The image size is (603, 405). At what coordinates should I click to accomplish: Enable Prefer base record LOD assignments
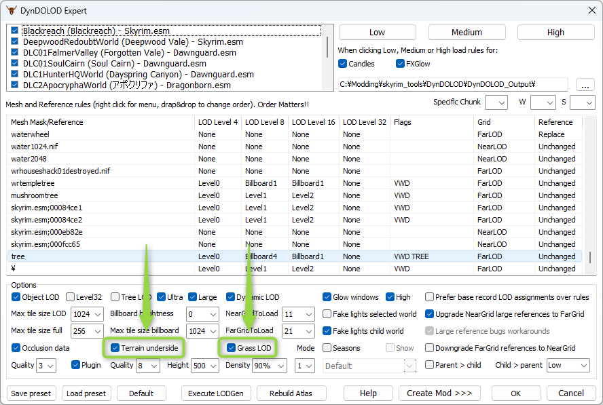pyautogui.click(x=429, y=297)
